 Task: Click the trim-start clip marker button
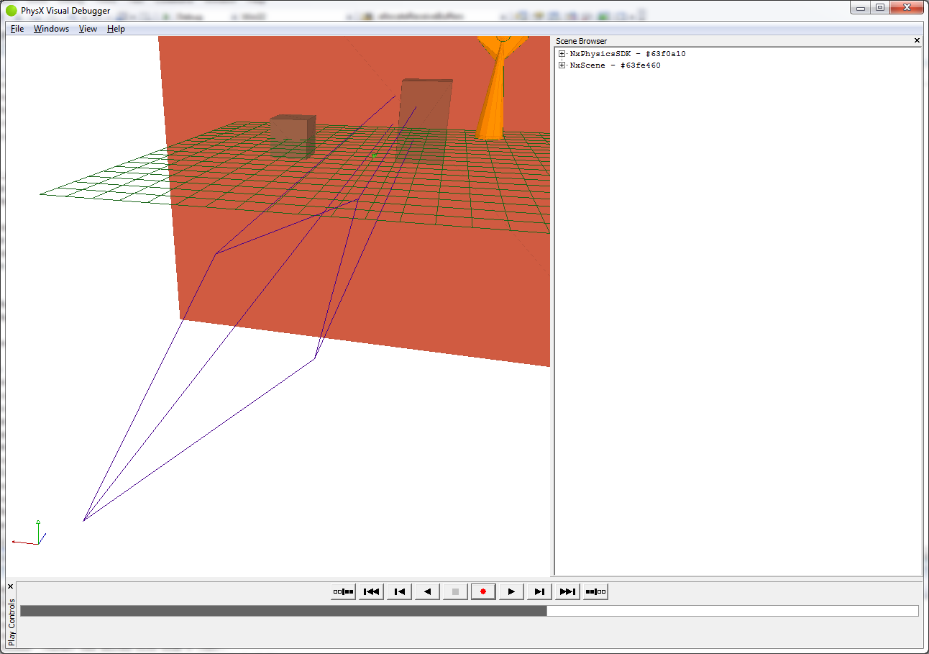[x=343, y=591]
